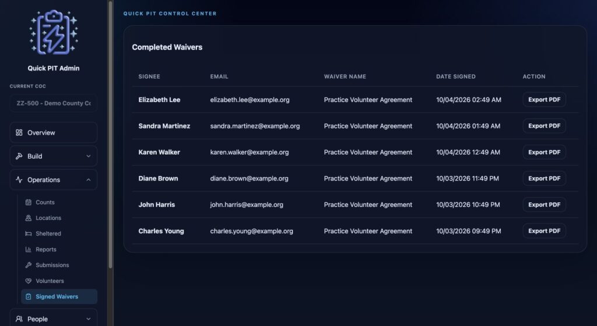Export PDF for Sandra Martinez
Image resolution: width=597 pixels, height=326 pixels.
click(x=544, y=126)
